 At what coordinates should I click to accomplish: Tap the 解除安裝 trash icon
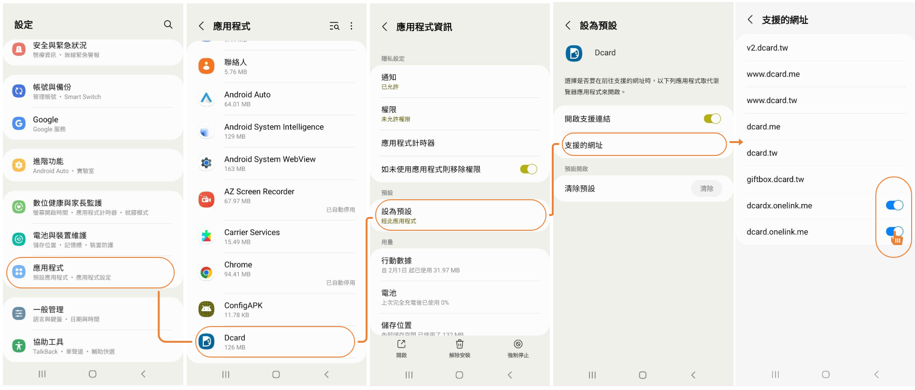[459, 344]
